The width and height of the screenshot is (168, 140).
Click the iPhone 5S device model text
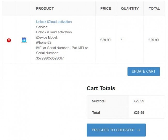(44, 43)
